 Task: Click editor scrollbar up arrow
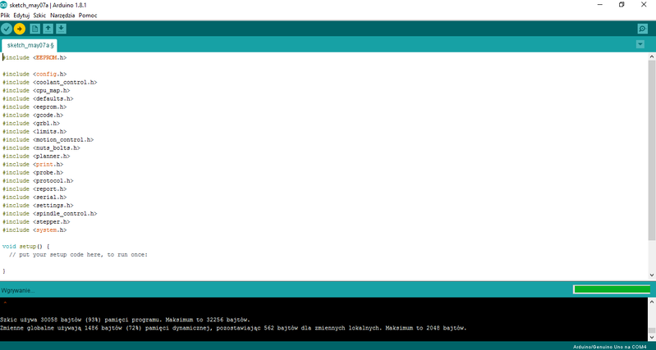652,57
